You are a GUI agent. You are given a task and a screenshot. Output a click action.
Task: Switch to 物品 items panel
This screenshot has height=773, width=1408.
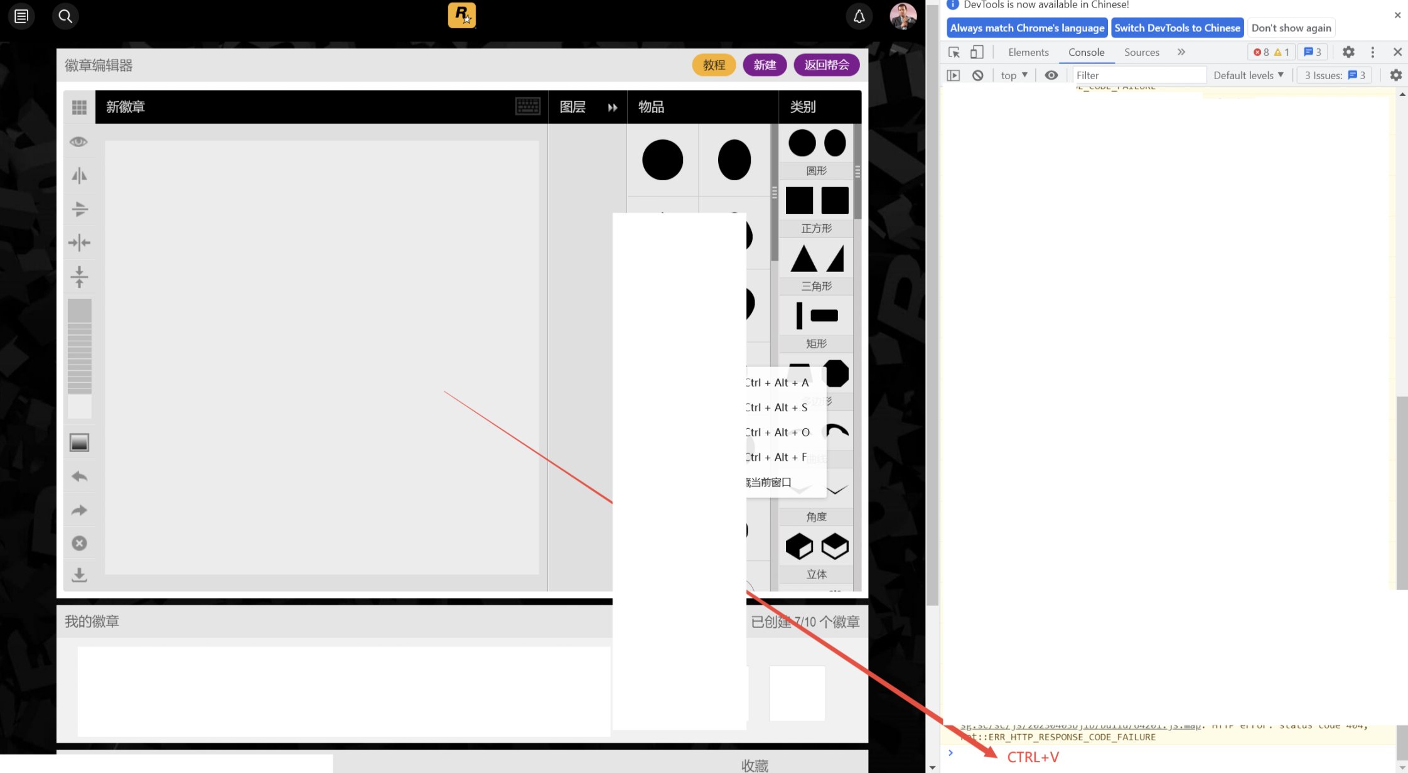tap(653, 105)
